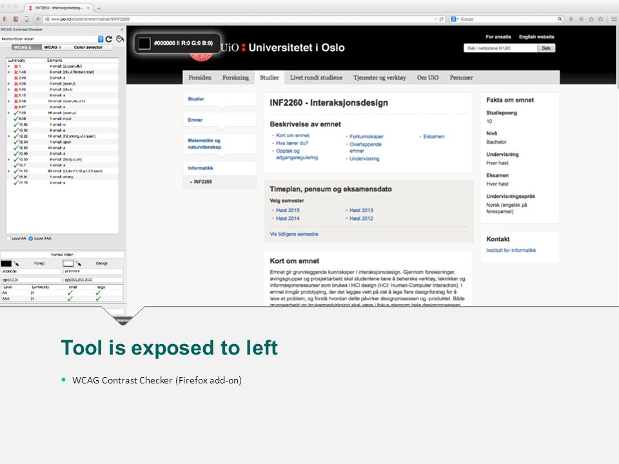Click the black foreground color swatch
Image resolution: width=619 pixels, height=464 pixels.
(6, 264)
